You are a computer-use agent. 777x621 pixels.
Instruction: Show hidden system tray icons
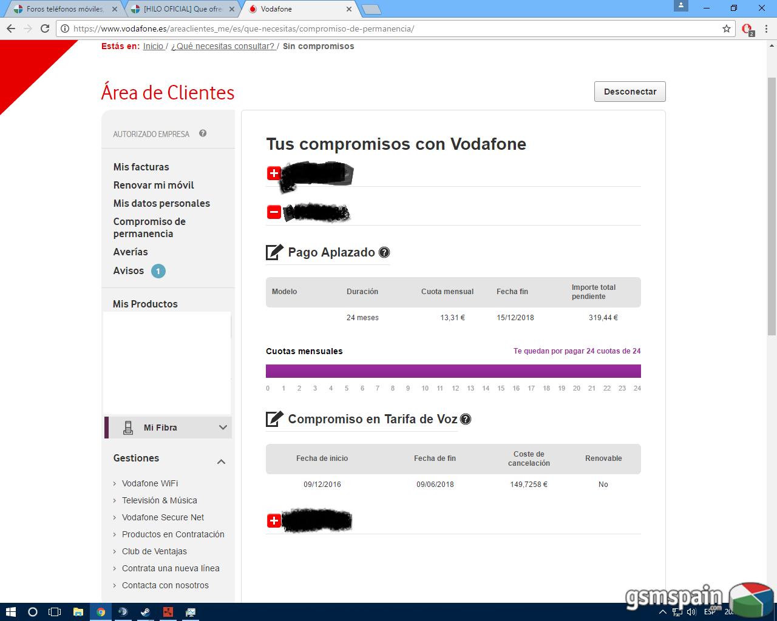[663, 612]
